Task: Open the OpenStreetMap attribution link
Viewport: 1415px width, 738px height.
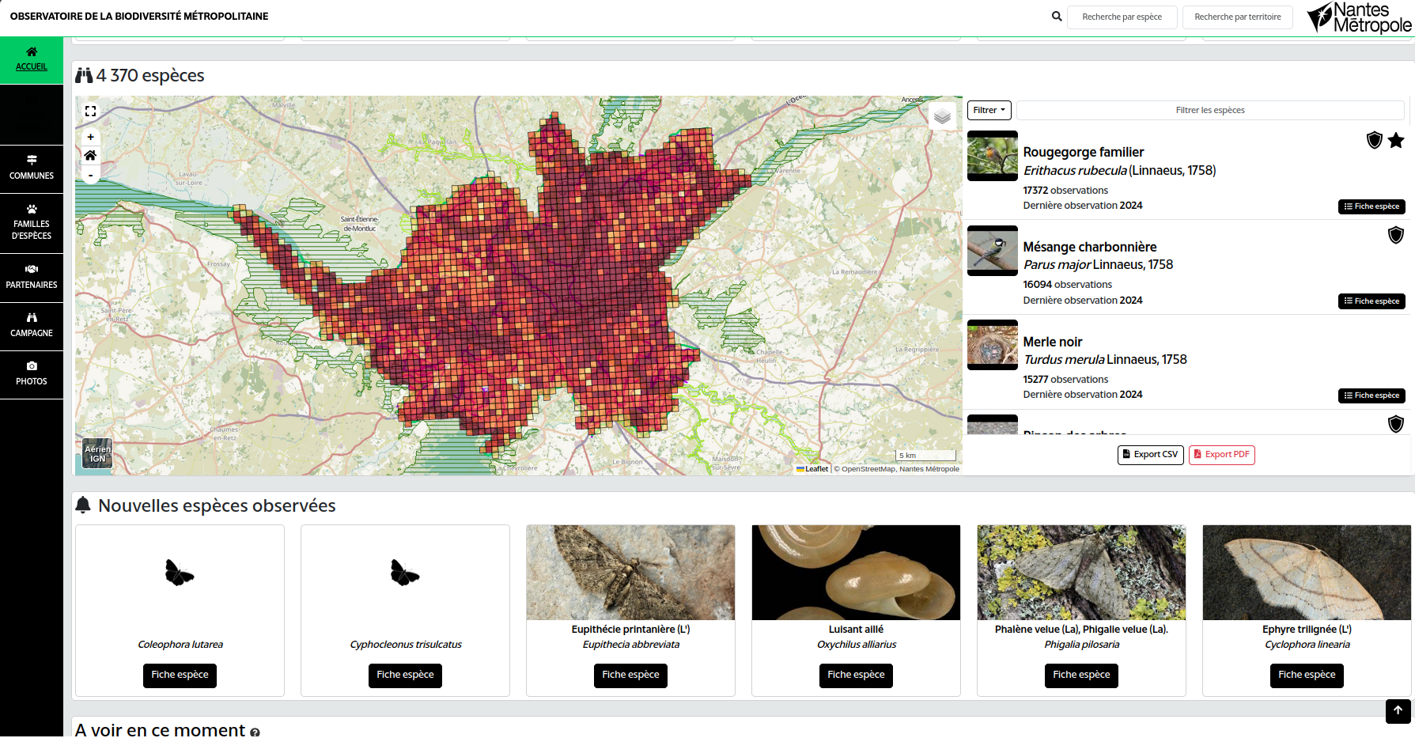Action: click(868, 469)
